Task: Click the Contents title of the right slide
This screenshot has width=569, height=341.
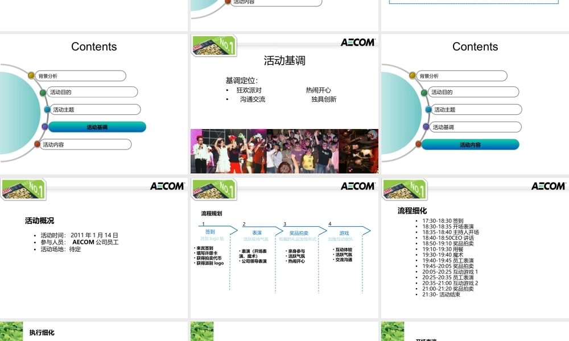Action: [x=475, y=47]
